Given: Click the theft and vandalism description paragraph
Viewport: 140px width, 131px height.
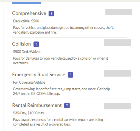Looking at the screenshot, I should pyautogui.click(x=63, y=30).
